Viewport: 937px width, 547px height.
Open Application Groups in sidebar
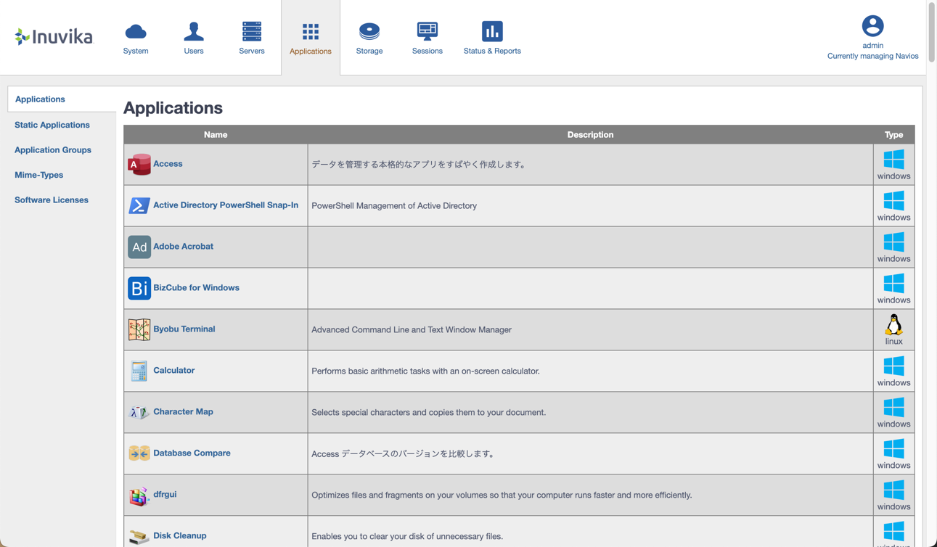coord(53,150)
